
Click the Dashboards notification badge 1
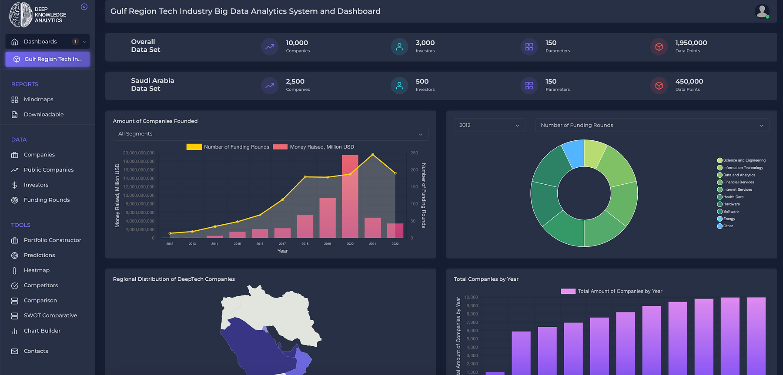coord(75,42)
